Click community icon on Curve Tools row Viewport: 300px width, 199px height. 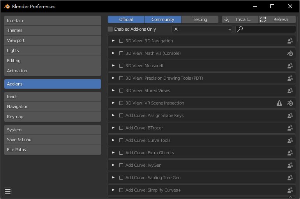pyautogui.click(x=290, y=140)
